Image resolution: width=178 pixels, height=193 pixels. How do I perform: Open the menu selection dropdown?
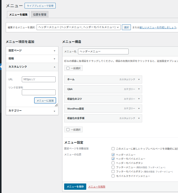(x=78, y=27)
